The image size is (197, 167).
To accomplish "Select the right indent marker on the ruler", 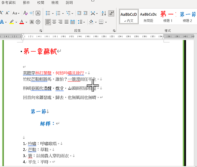I will point(164,38).
